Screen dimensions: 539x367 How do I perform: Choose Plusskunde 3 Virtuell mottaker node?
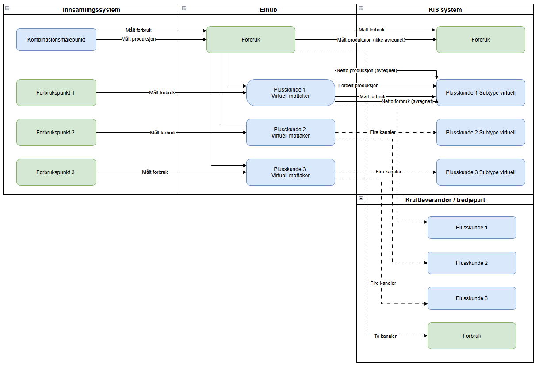coord(291,172)
